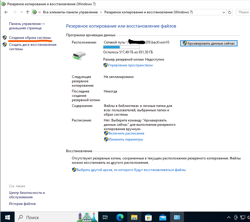Open the Mail app on the taskbar

[x=162, y=217]
